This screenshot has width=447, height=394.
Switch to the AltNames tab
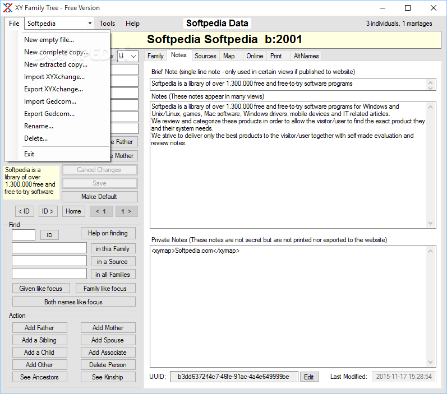[x=306, y=56]
